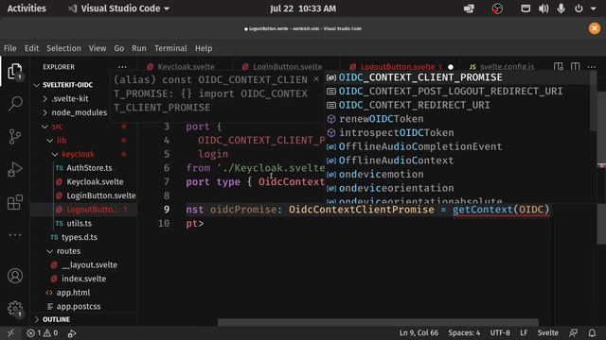Click the editor horizontal scrollbar
Image resolution: width=606 pixels, height=340 pixels.
click(x=378, y=322)
